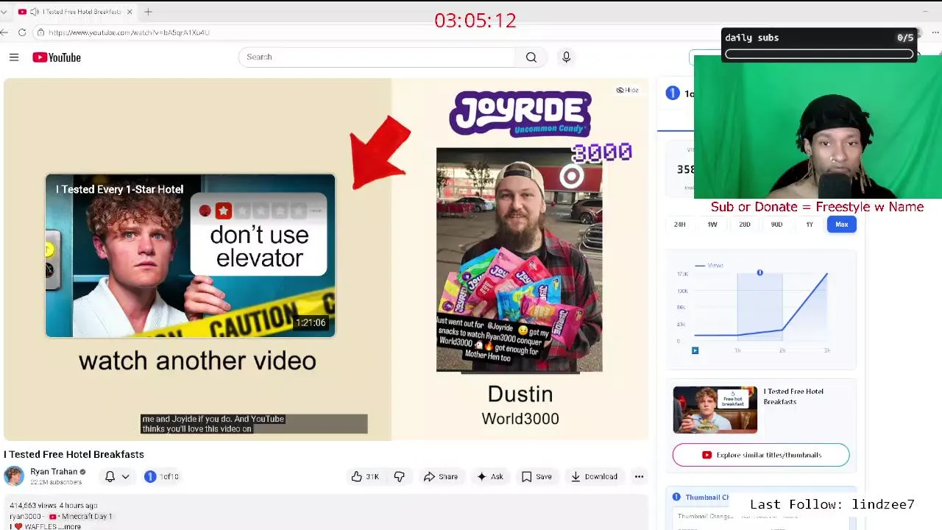Viewport: 942px width, 530px height.
Task: Close the I Tested Free Hotel Breakfasts tab
Action: pyautogui.click(x=130, y=12)
